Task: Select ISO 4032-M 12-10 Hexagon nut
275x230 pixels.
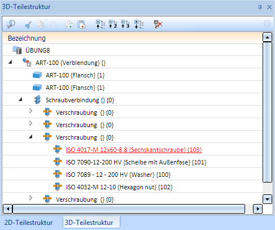Action: coord(119,187)
